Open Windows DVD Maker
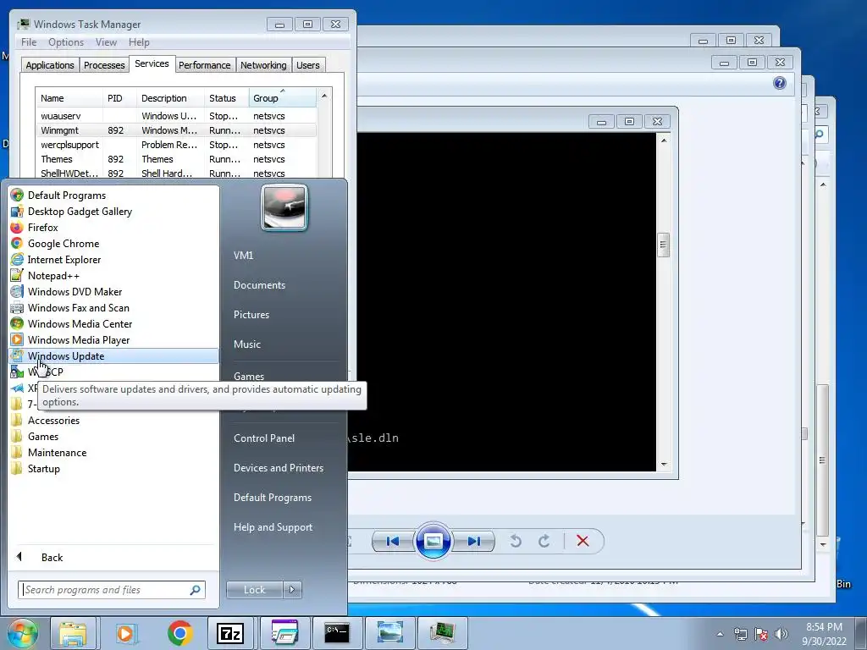The width and height of the screenshot is (867, 650). click(75, 291)
